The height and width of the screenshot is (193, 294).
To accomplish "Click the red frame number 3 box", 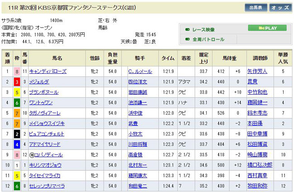I will pyautogui.click(x=18, y=81).
